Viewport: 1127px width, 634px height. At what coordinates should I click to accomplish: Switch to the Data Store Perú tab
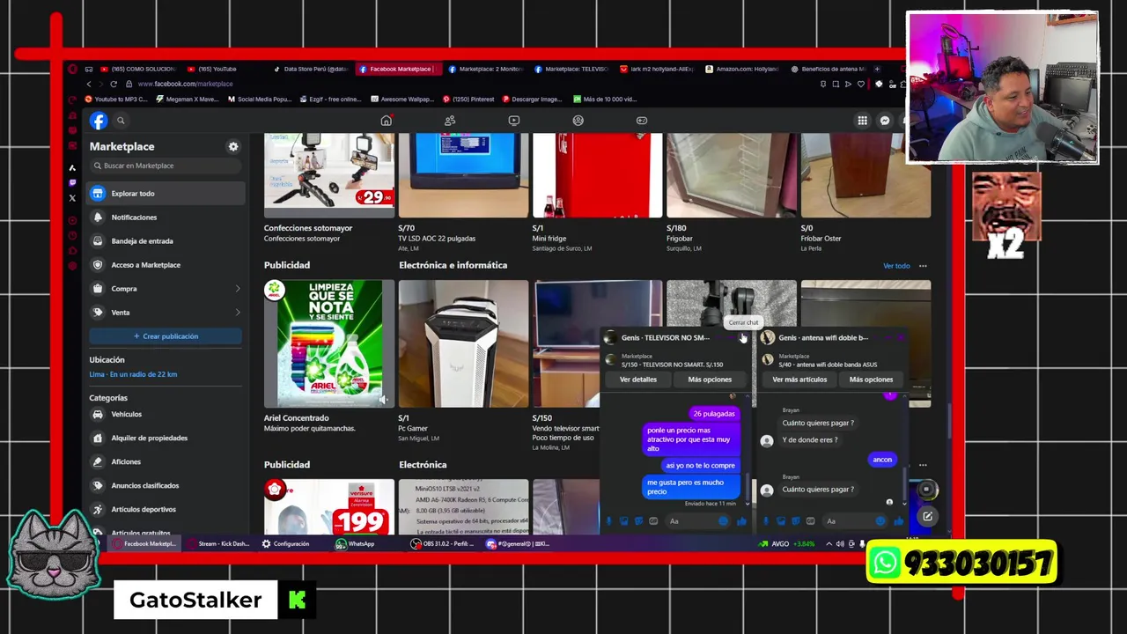311,69
